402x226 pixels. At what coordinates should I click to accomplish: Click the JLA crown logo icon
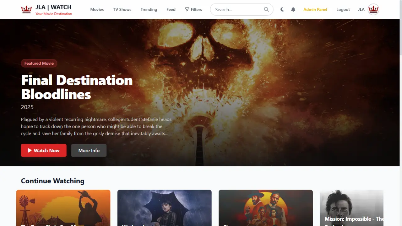click(x=26, y=9)
